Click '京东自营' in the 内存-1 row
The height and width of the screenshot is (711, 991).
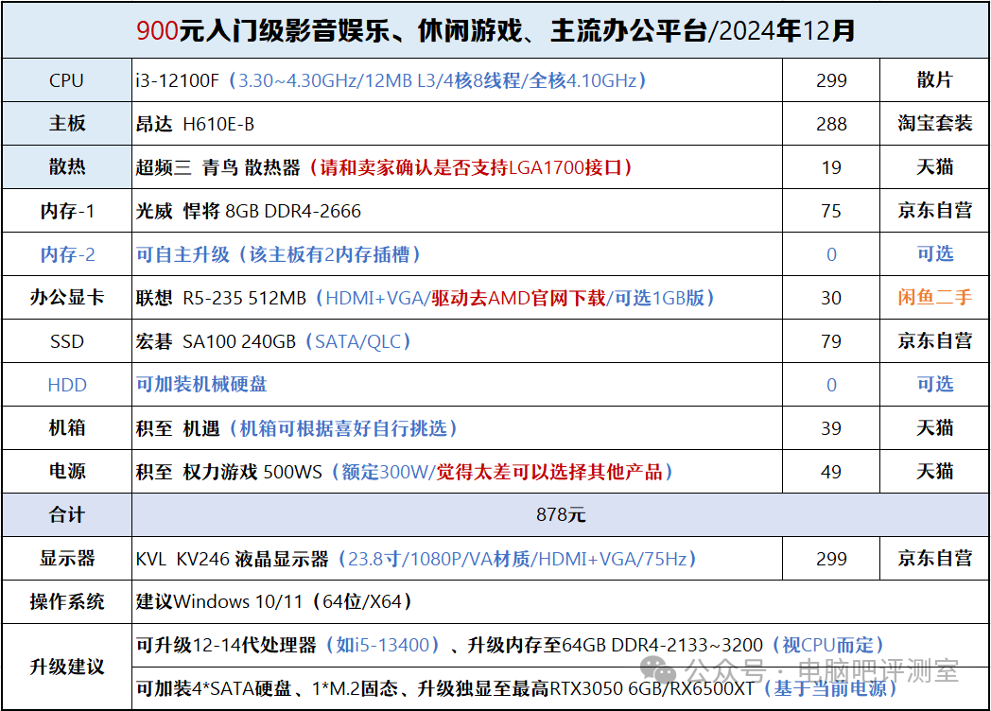pos(935,211)
